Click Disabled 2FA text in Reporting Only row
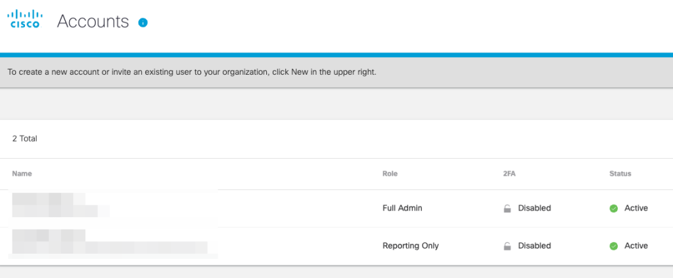 click(534, 247)
